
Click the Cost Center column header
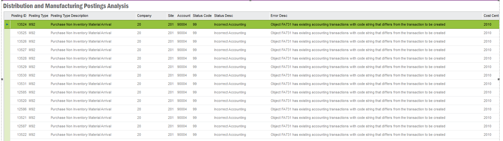491,16
